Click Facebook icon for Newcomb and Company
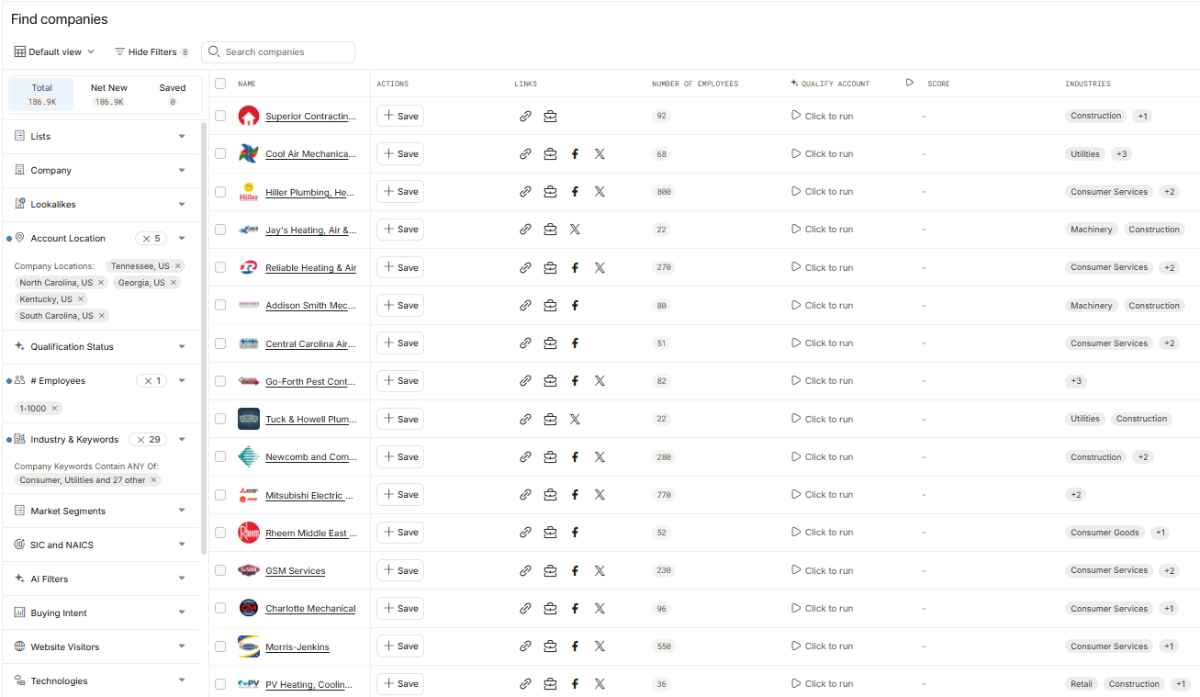This screenshot has height=697, width=1200. (575, 457)
